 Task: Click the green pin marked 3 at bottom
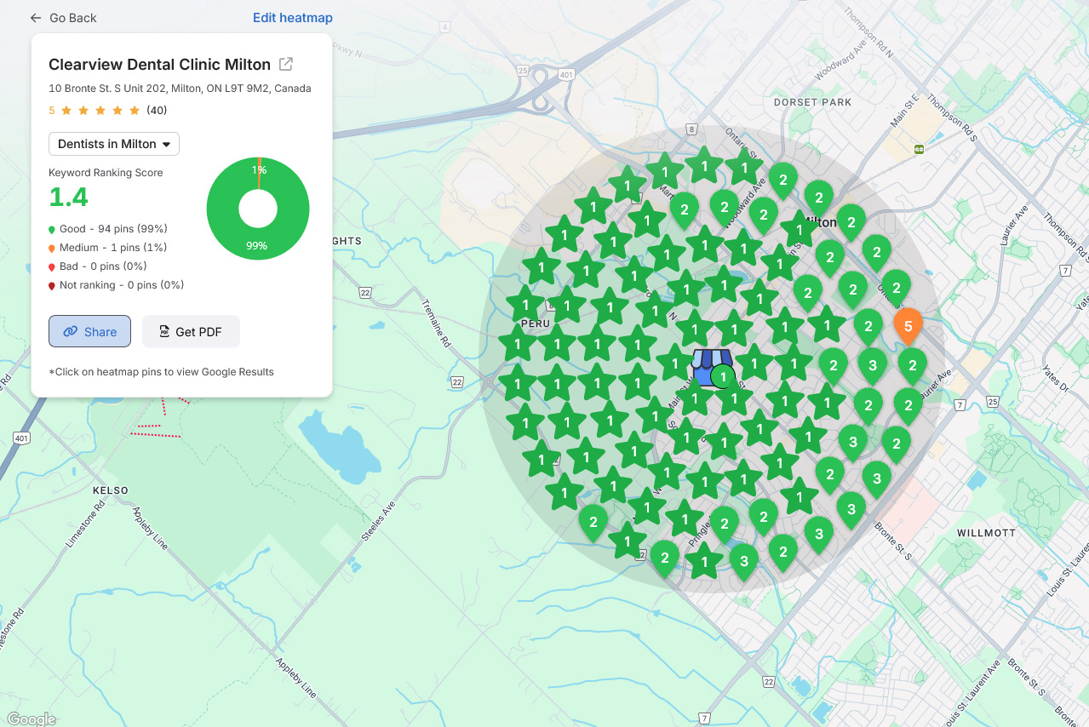[743, 560]
